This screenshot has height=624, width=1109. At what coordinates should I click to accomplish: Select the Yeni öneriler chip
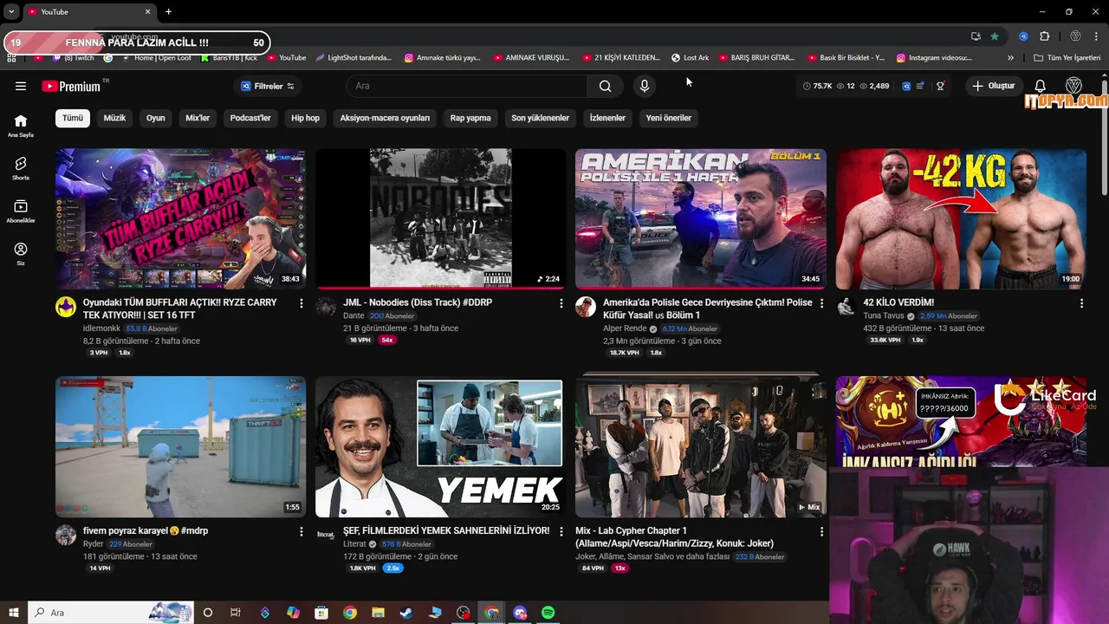(x=668, y=118)
